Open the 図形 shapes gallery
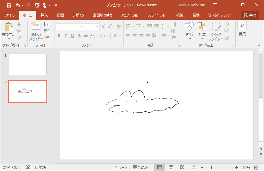This screenshot has width=264, height=171. [190, 27]
